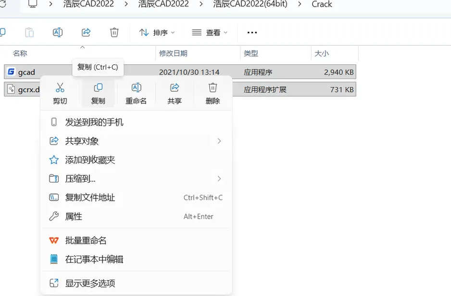Choose 剪切 (cut) in context menu
The height and width of the screenshot is (296, 451).
60,94
